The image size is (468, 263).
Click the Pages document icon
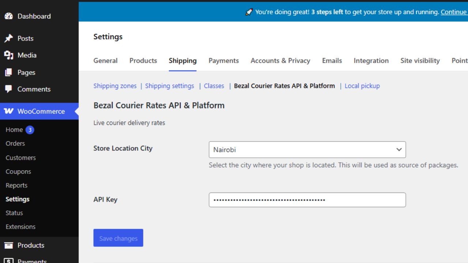(8, 72)
